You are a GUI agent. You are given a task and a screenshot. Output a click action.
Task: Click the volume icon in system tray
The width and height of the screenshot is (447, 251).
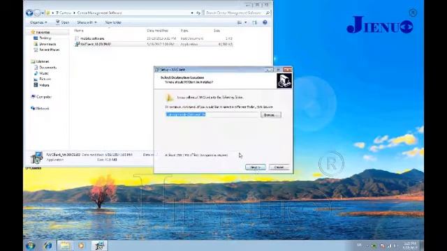(x=395, y=245)
